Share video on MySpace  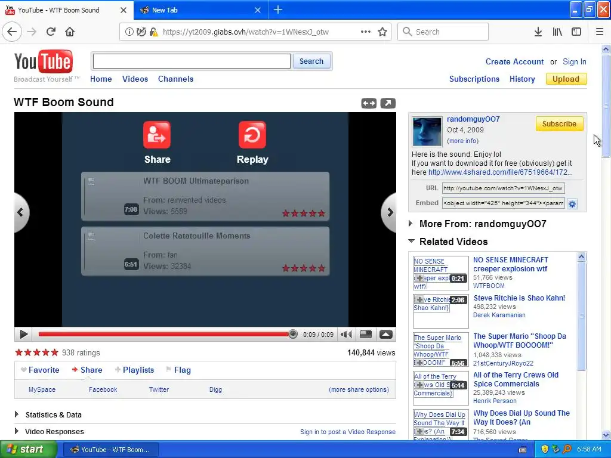[42, 389]
